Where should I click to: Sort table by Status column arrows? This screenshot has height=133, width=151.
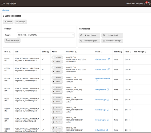tap(48, 52)
